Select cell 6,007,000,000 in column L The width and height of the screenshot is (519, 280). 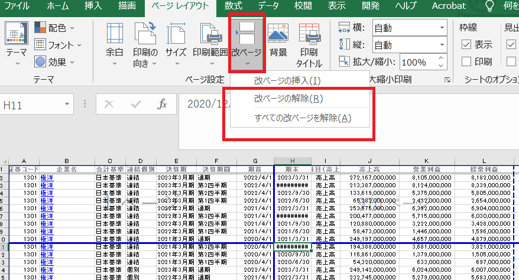[x=484, y=270]
